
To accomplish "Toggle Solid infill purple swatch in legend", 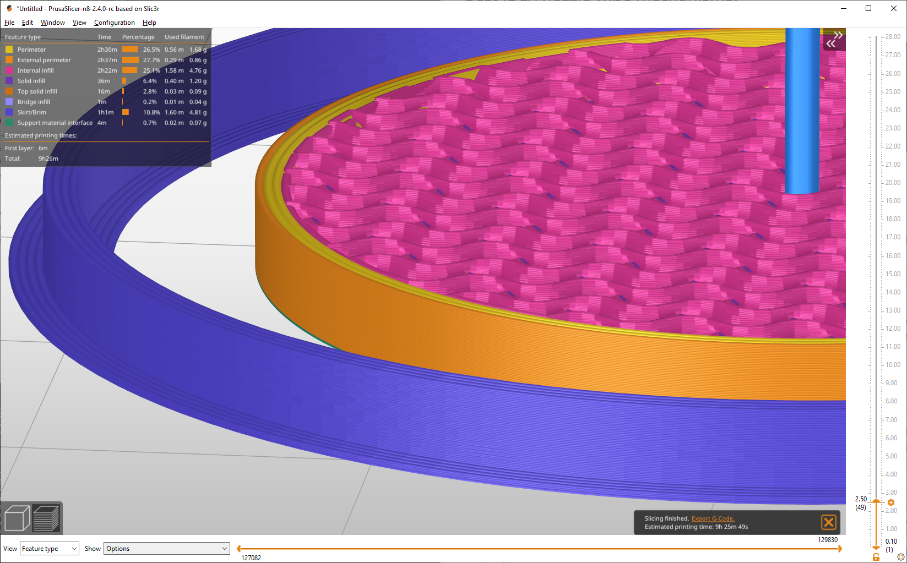I will [9, 81].
